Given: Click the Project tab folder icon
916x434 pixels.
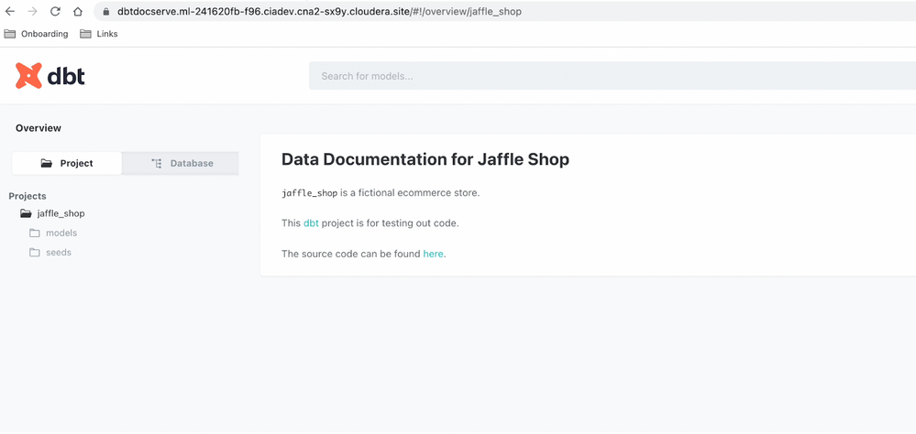Looking at the screenshot, I should (47, 163).
